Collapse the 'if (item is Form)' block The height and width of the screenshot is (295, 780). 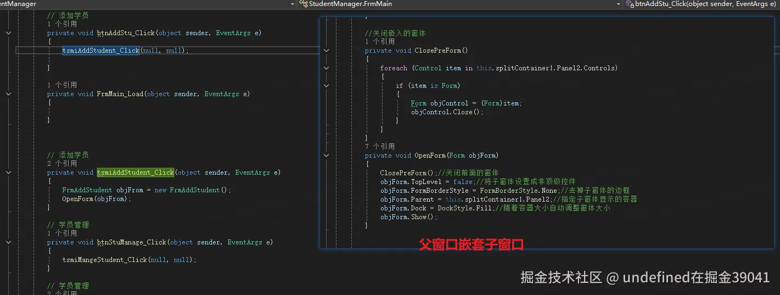point(326,86)
